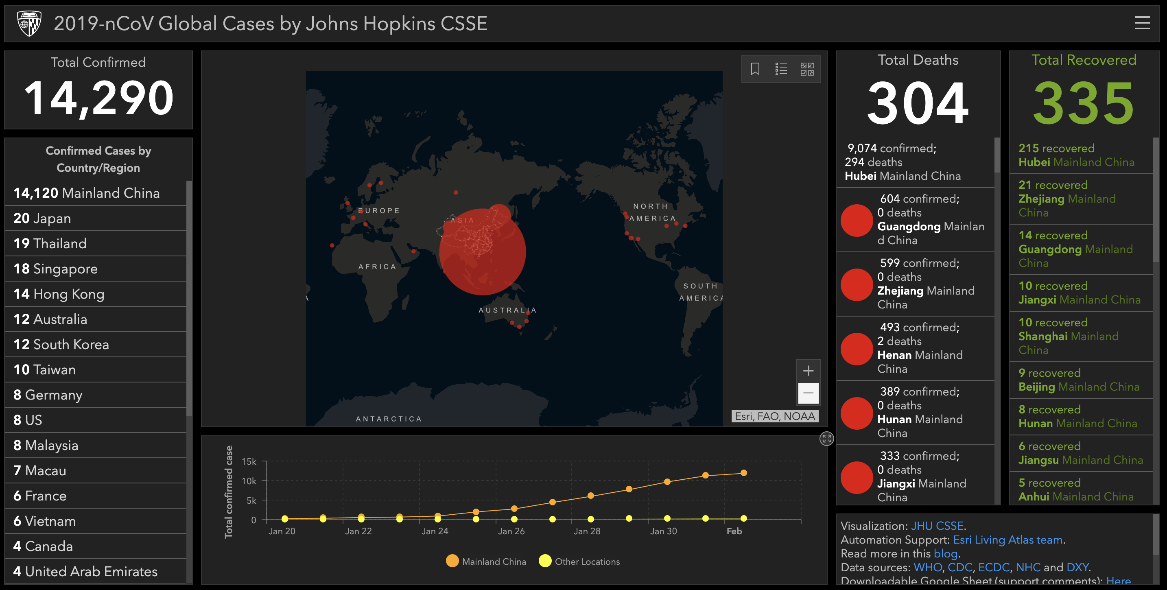Select the 12 South Korea row

coord(95,344)
